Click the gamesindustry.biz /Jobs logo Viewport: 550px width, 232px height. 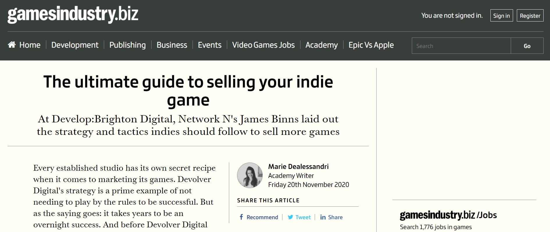pos(448,215)
